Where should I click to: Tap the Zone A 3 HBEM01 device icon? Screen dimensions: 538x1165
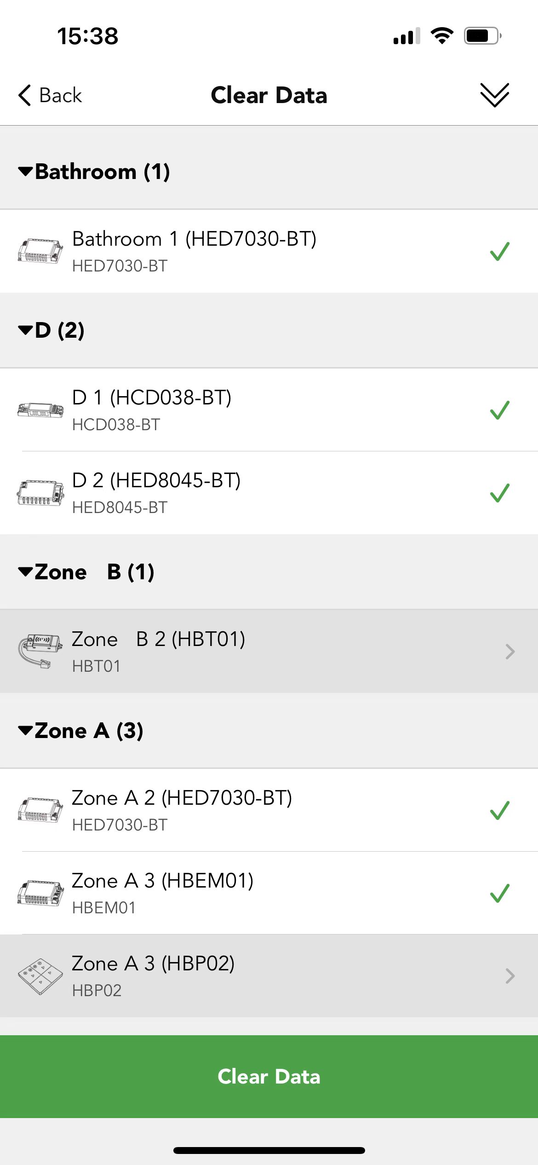click(x=40, y=893)
